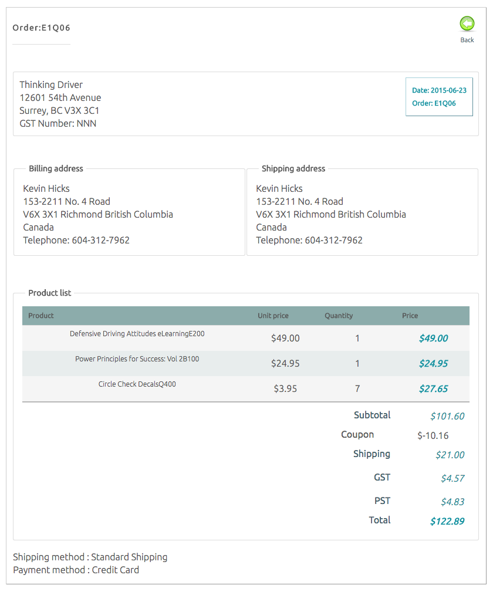Click the Product column header

[41, 316]
